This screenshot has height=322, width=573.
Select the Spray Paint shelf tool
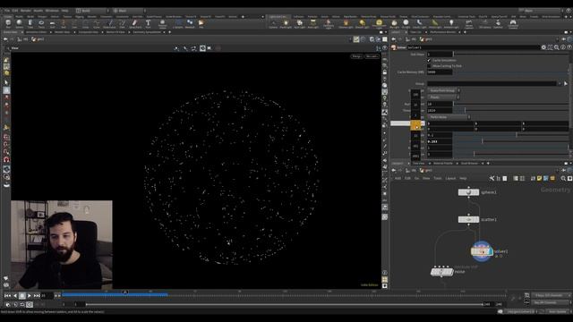[x=134, y=24]
